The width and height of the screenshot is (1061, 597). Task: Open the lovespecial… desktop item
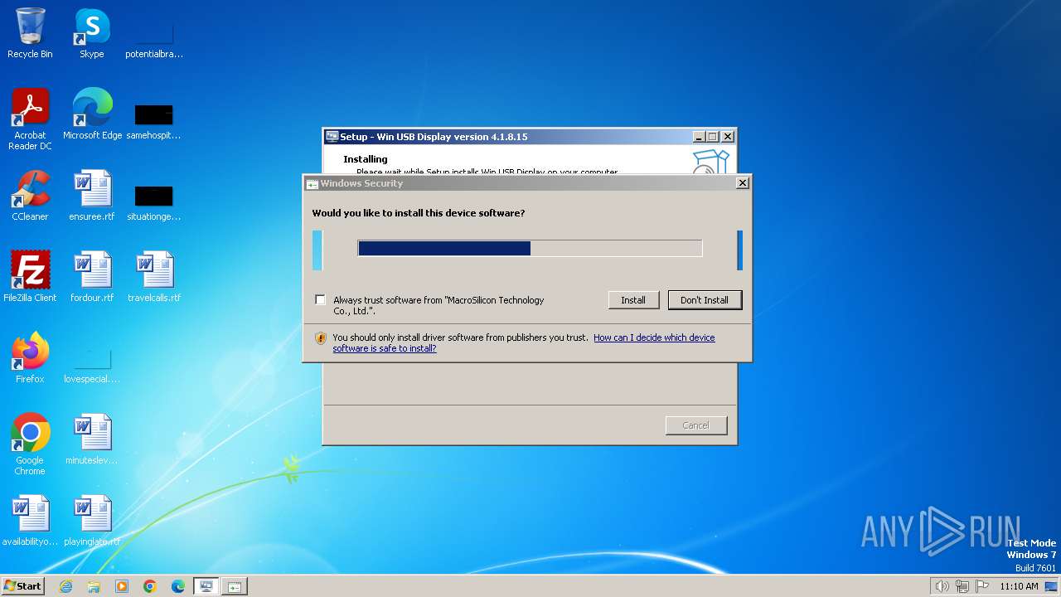point(91,364)
